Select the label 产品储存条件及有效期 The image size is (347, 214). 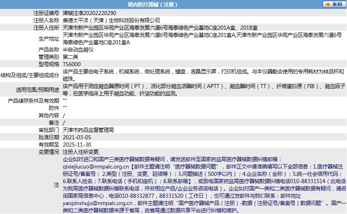[x=33, y=101]
